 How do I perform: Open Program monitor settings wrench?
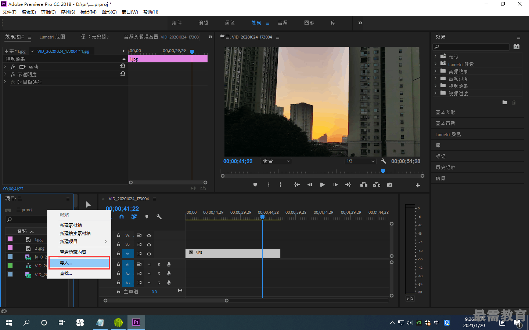384,161
